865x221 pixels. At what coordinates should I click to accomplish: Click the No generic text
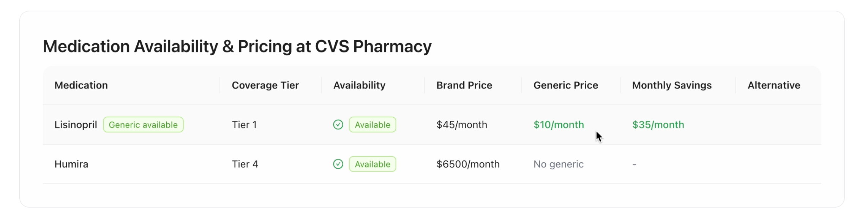click(x=558, y=164)
